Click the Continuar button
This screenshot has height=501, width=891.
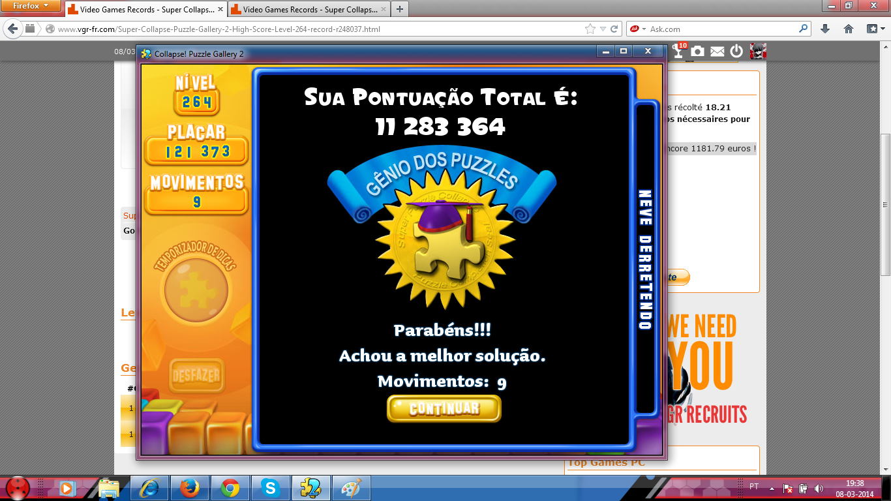444,409
